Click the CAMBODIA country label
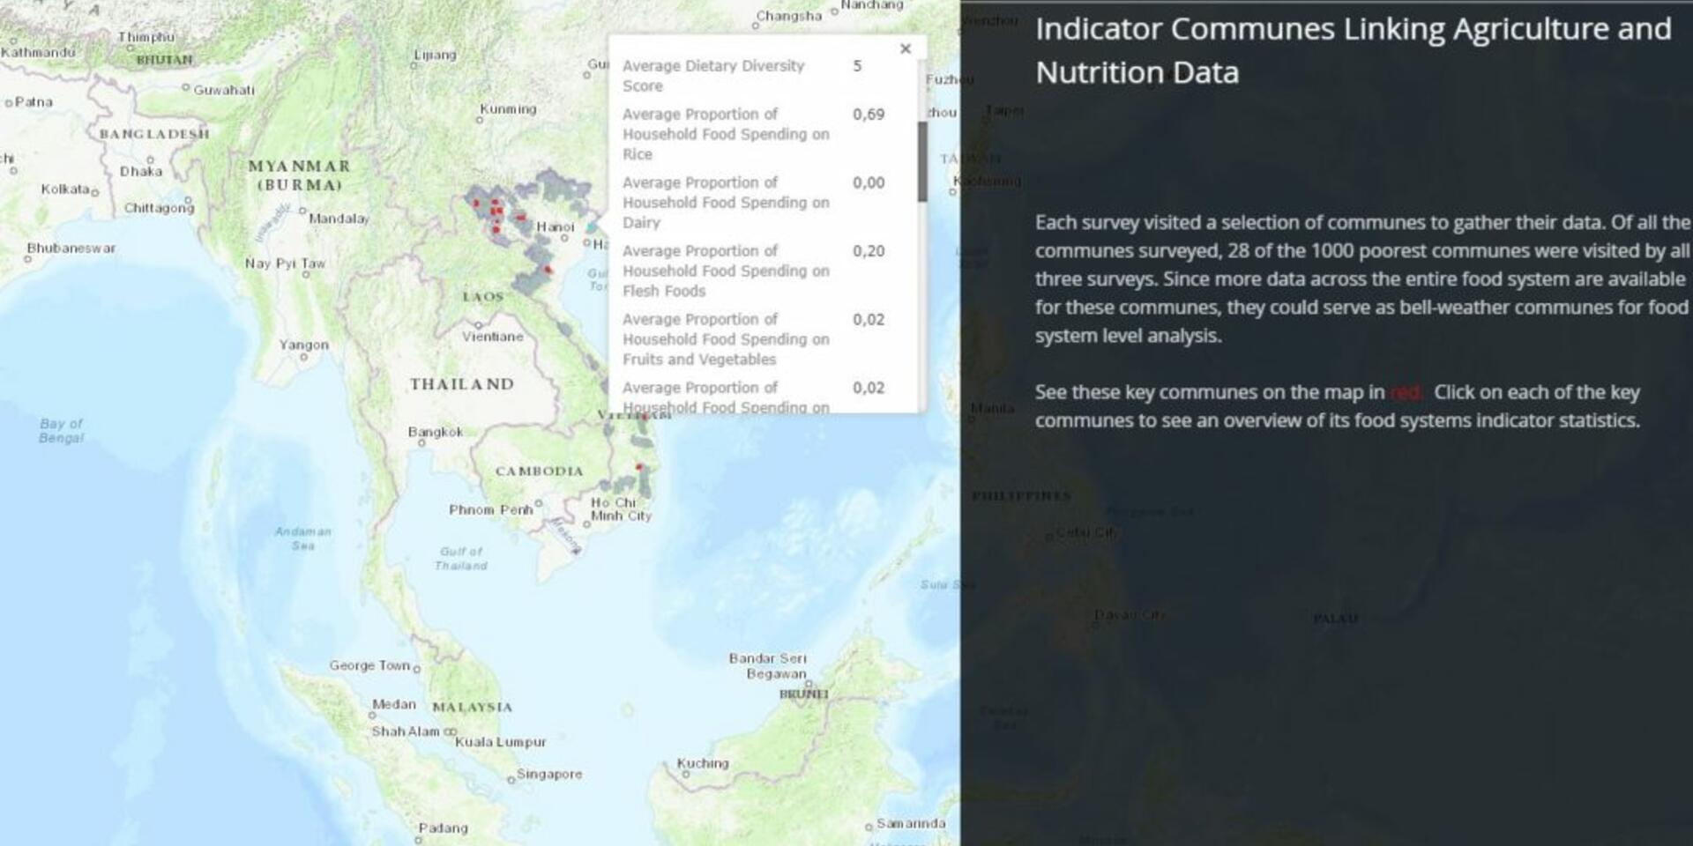The height and width of the screenshot is (846, 1693). (539, 471)
